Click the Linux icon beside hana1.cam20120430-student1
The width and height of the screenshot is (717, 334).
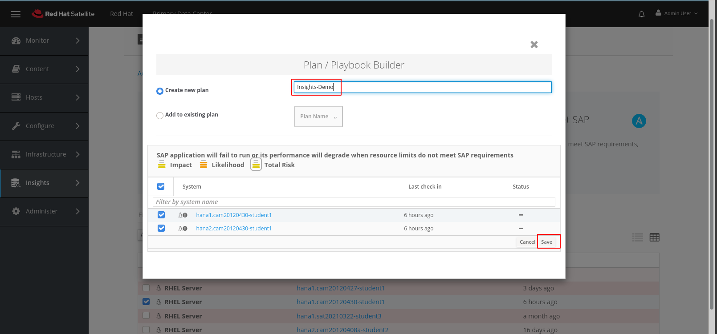180,215
